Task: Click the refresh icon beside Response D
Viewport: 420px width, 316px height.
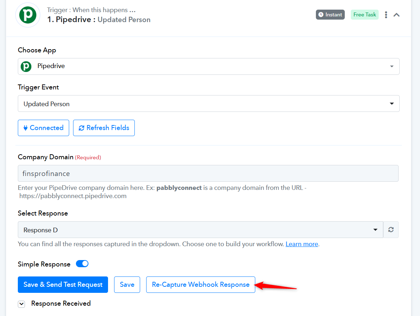Action: pos(391,229)
